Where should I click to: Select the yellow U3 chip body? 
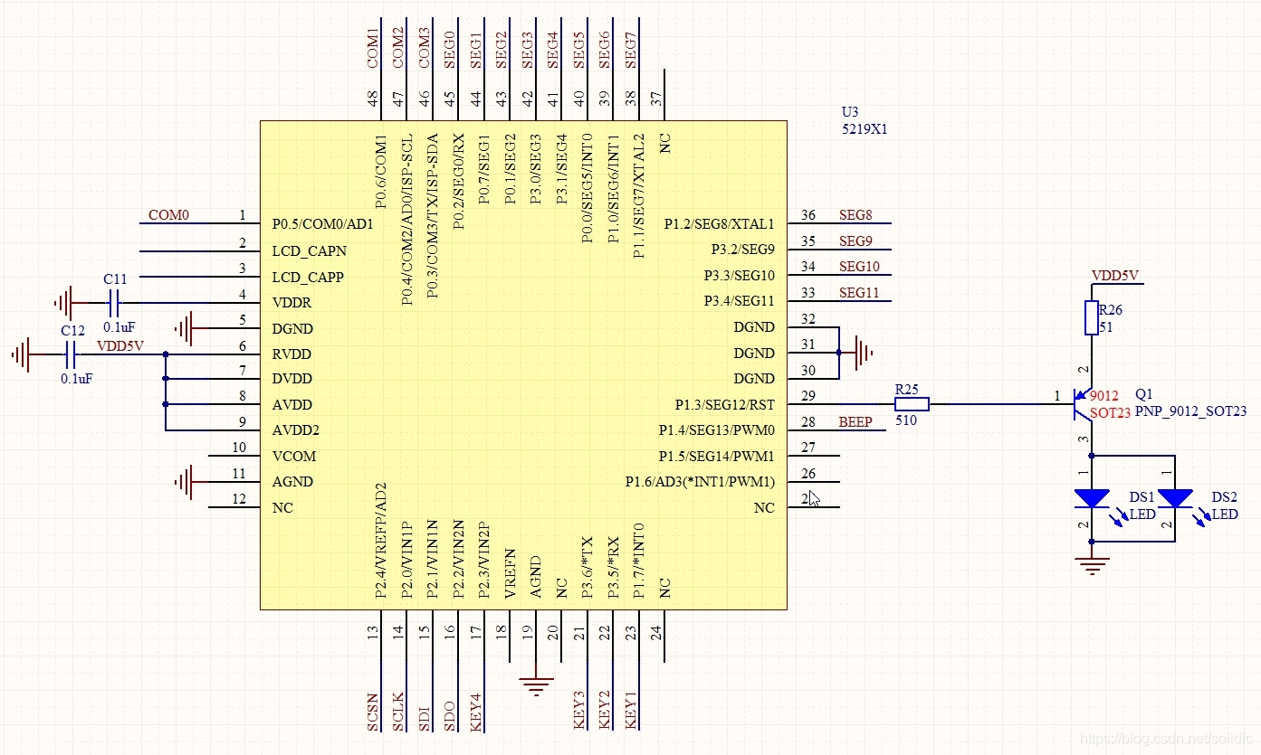pos(523,365)
